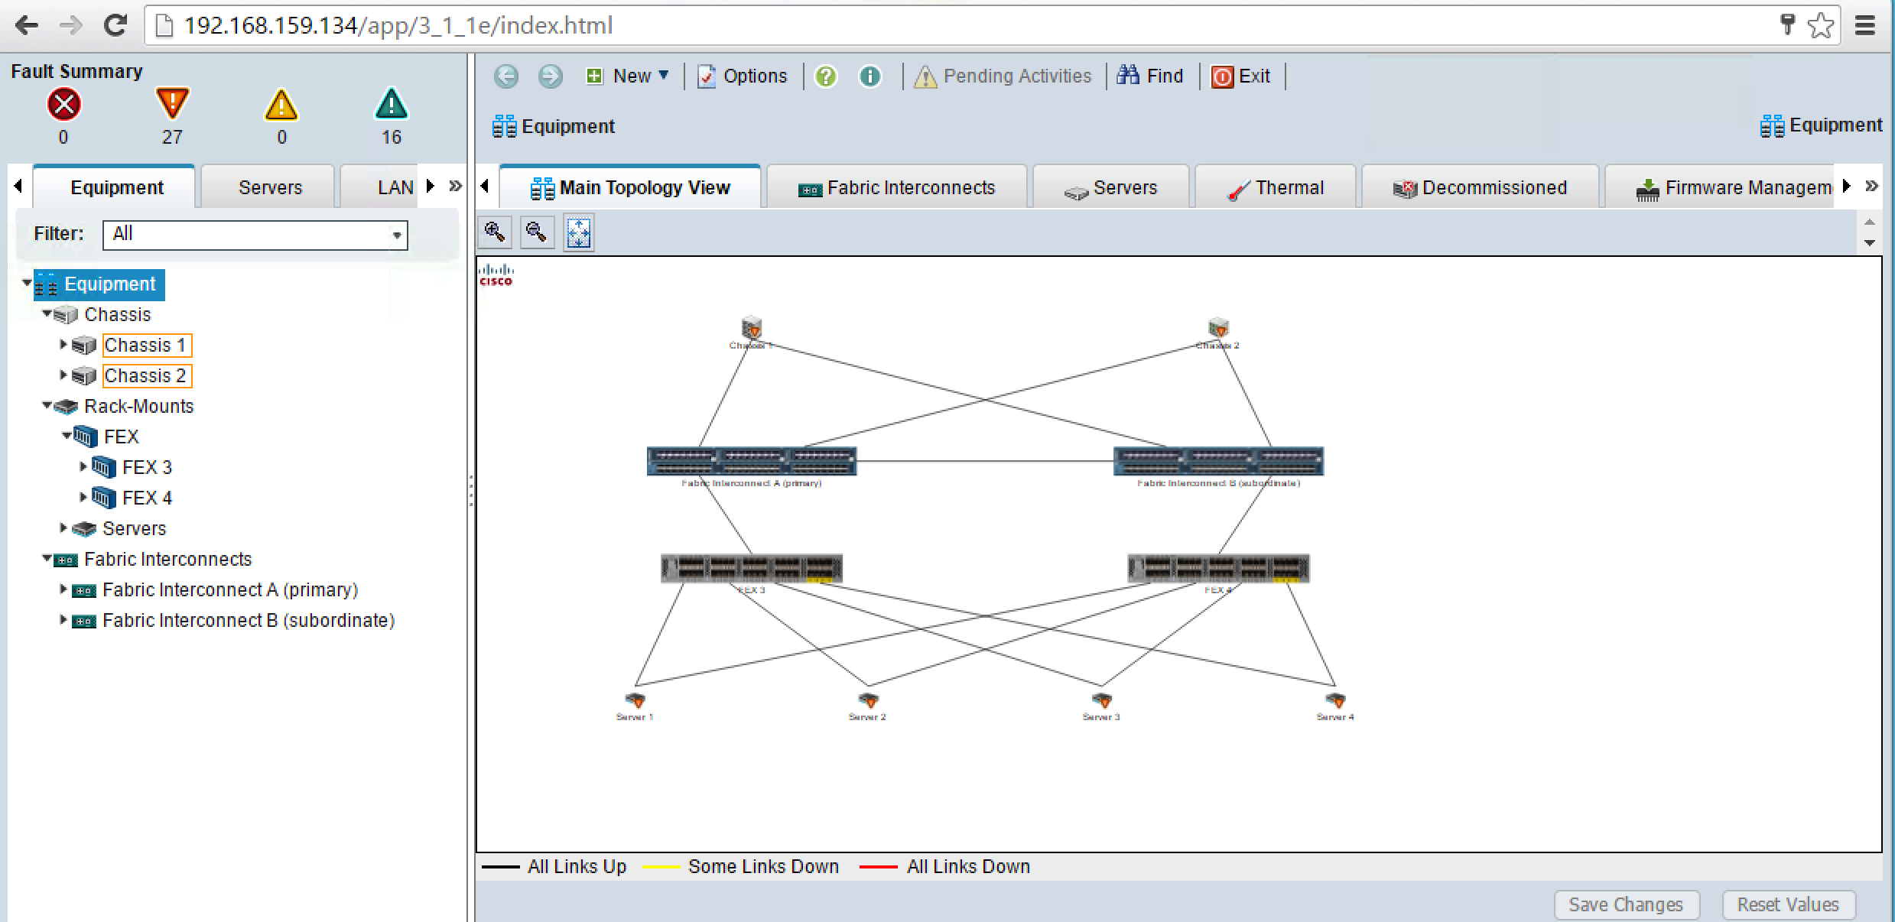Collapse the Rack-Mounts tree node
The image size is (1895, 922).
[x=47, y=405]
